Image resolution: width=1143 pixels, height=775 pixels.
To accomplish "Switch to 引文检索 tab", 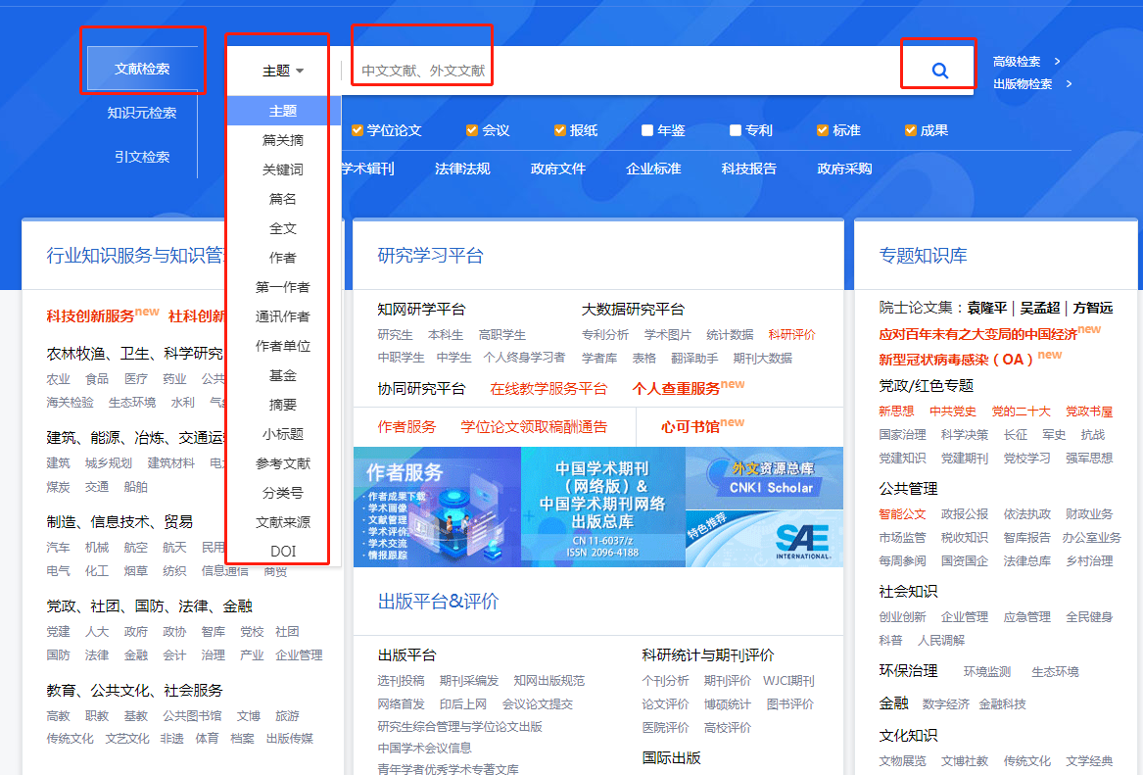I will (x=142, y=157).
